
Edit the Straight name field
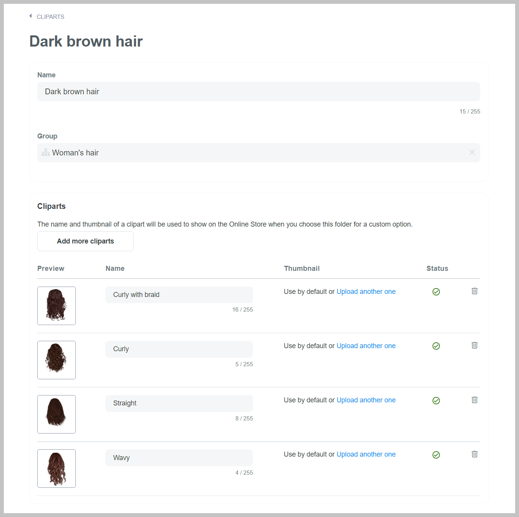click(x=179, y=403)
